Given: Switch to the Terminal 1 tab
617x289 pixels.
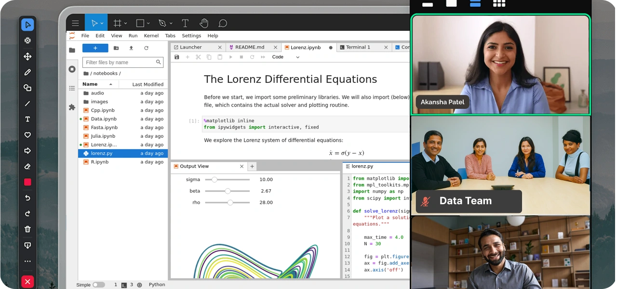Looking at the screenshot, I should (x=358, y=47).
